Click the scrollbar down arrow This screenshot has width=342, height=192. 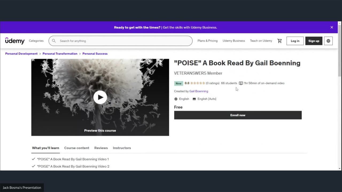[x=340, y=169]
